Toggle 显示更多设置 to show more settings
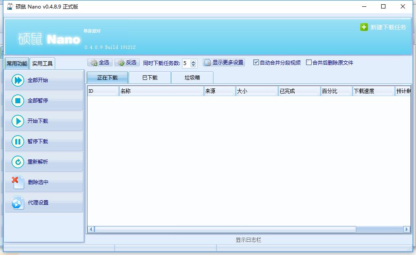416x255 pixels. click(x=224, y=62)
